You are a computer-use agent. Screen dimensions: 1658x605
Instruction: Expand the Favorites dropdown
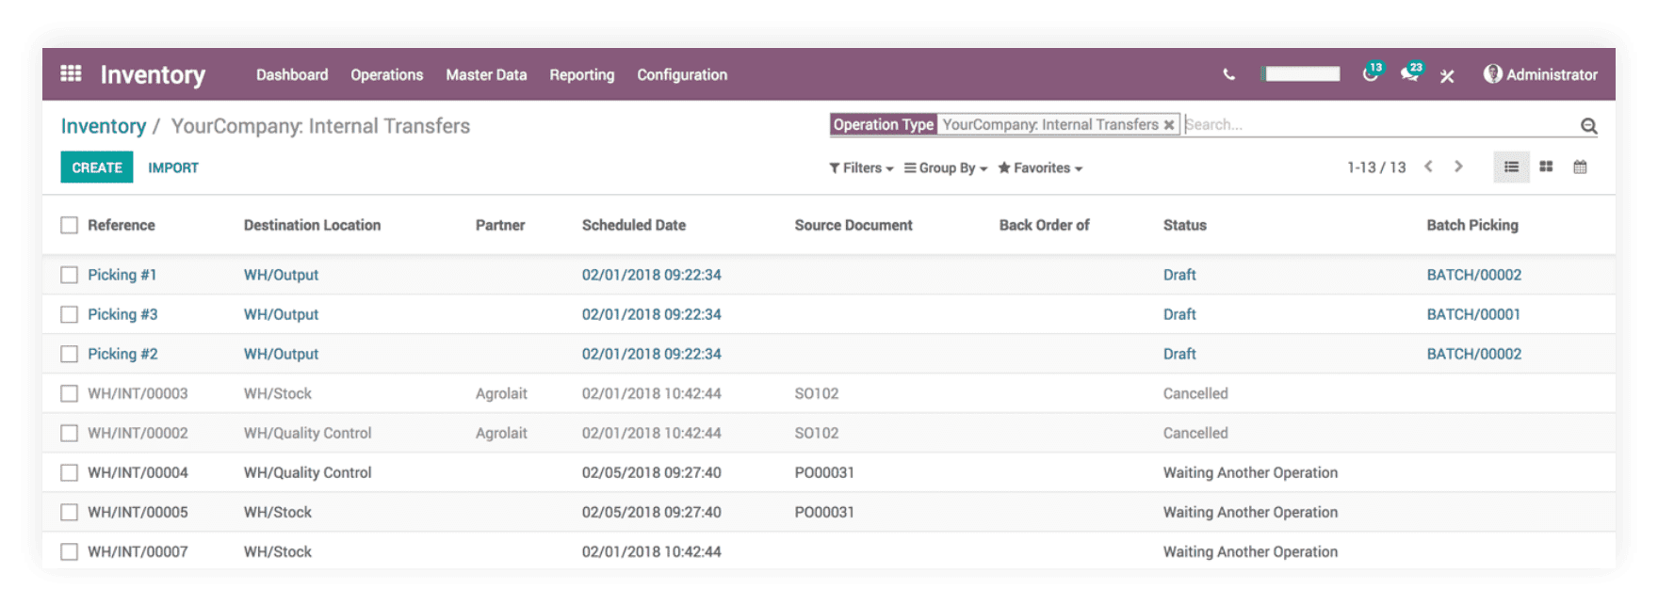coord(1040,167)
